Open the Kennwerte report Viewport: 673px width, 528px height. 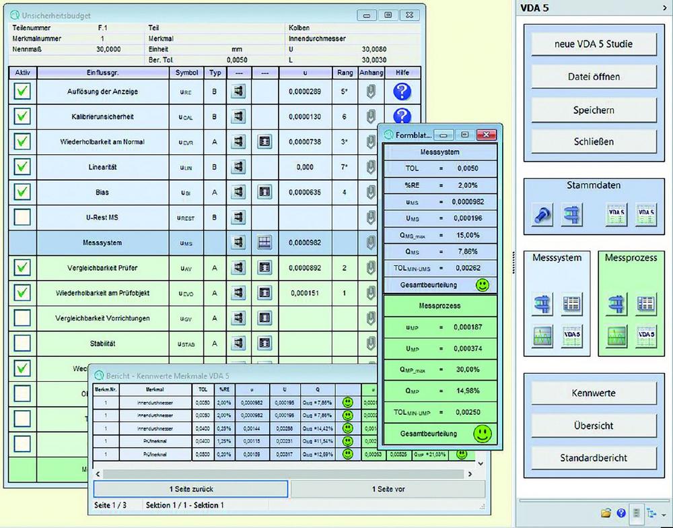click(x=594, y=393)
